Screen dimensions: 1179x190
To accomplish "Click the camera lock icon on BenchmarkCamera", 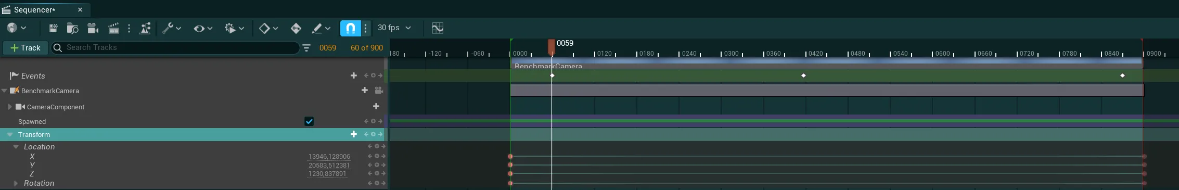I will pyautogui.click(x=379, y=91).
